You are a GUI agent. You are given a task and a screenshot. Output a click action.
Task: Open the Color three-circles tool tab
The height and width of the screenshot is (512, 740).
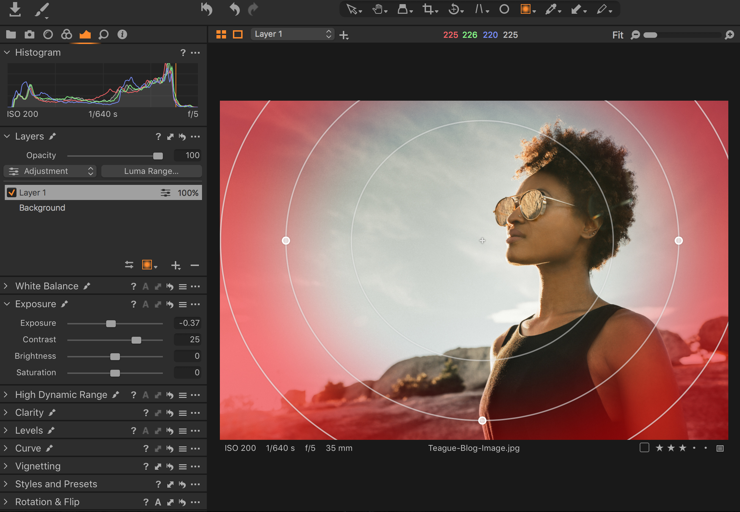pos(67,34)
